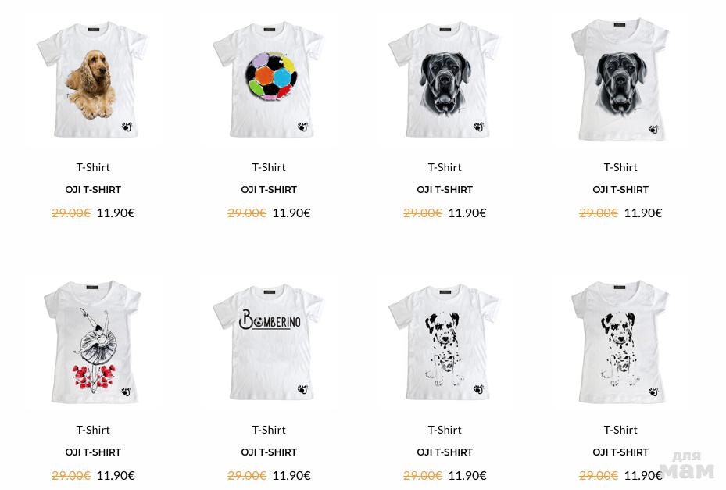Viewport: 726px width, 490px height.
Task: Open the cocker spaniel dog T-shirt image
Action: click(x=92, y=80)
